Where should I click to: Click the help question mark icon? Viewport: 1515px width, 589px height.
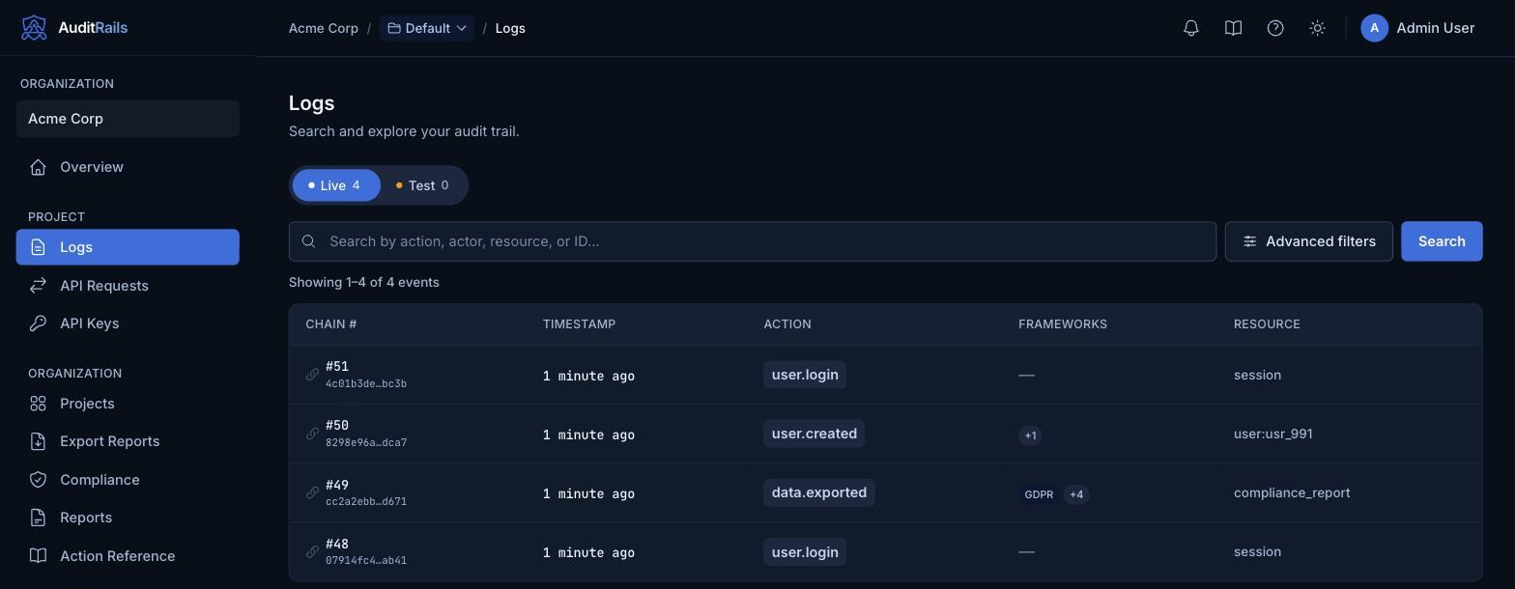click(1275, 28)
